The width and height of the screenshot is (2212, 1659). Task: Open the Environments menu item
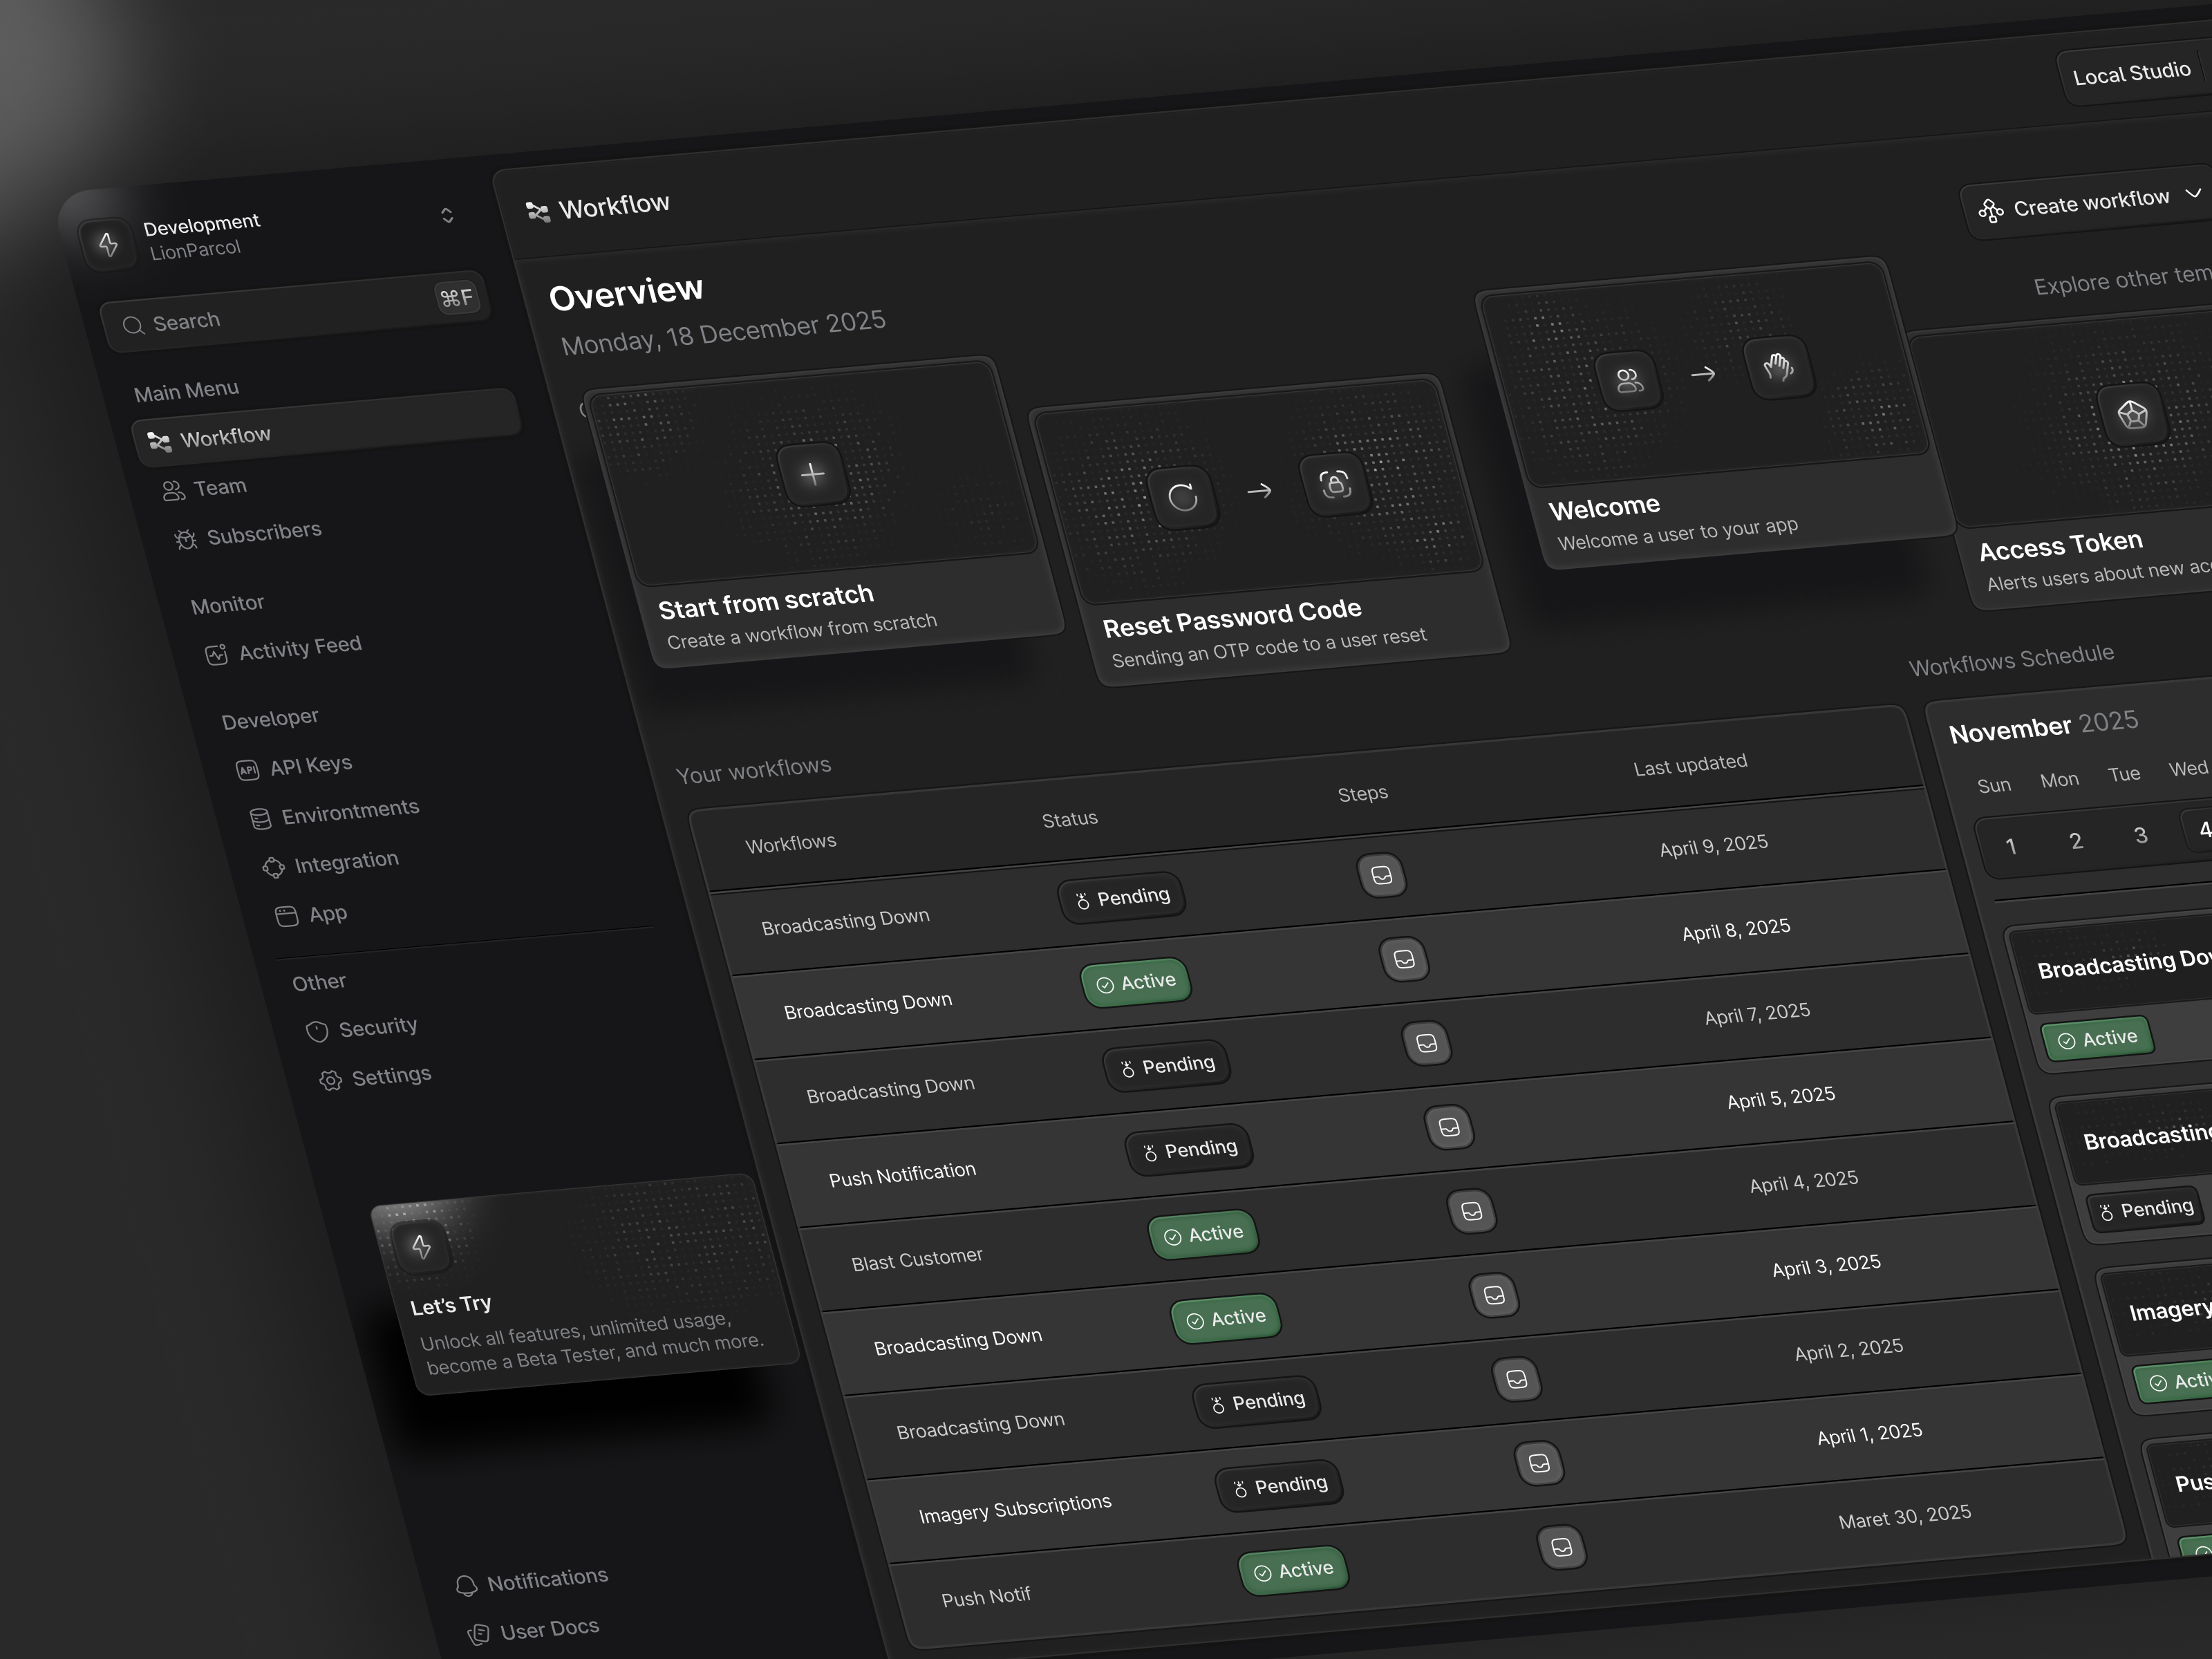tap(334, 812)
